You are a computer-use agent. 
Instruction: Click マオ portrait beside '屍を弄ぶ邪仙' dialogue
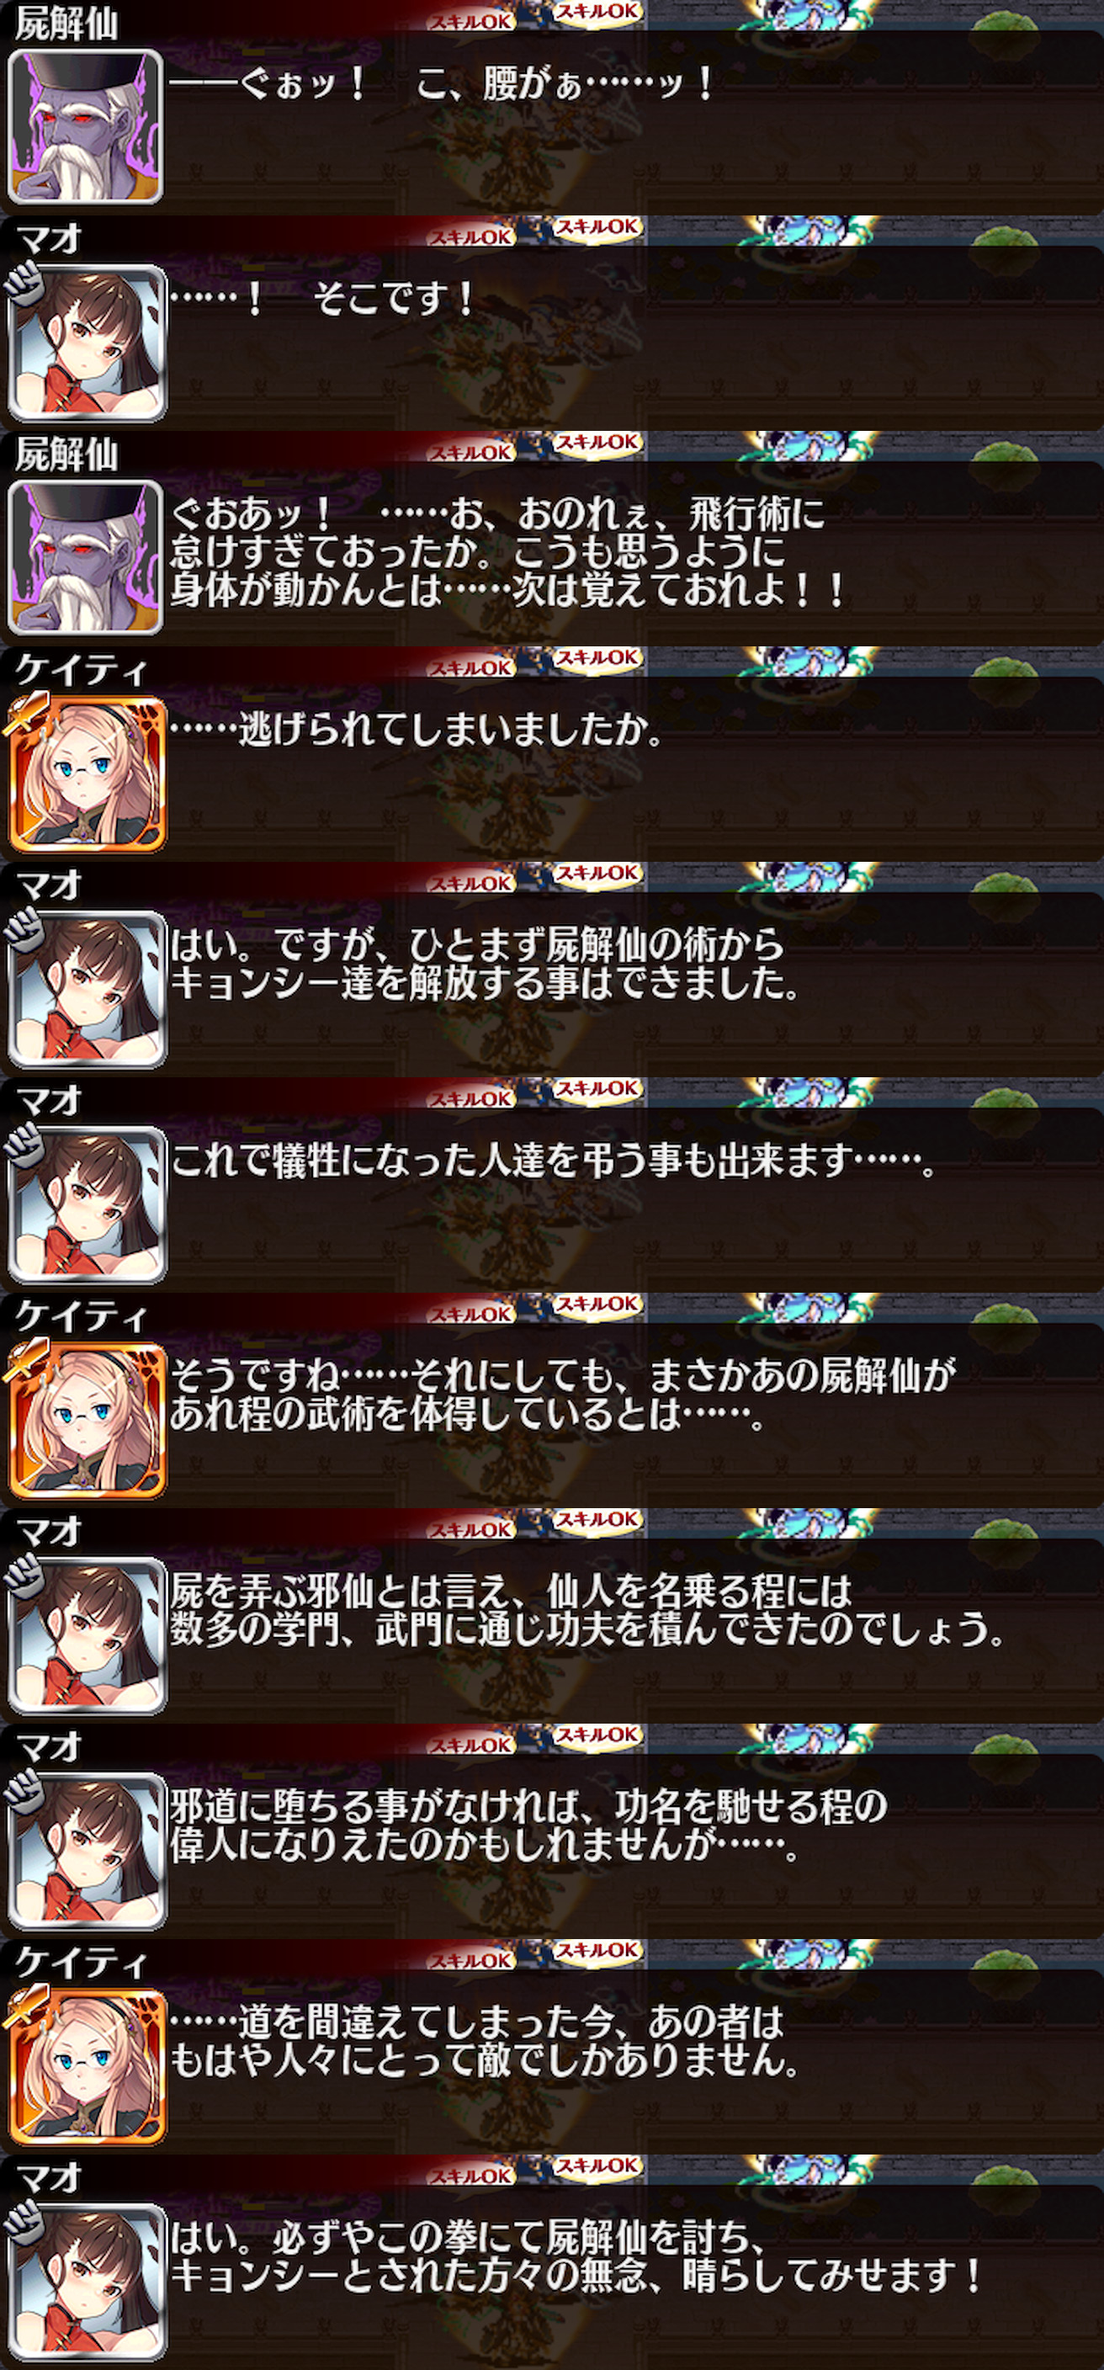point(88,1634)
